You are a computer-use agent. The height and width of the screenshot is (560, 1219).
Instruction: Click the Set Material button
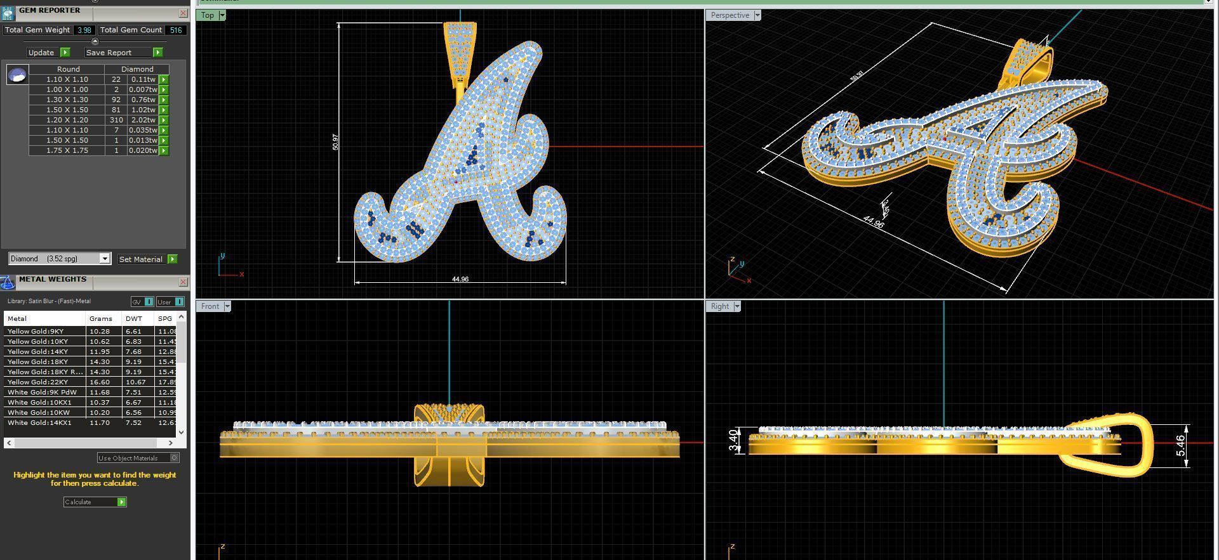point(141,259)
